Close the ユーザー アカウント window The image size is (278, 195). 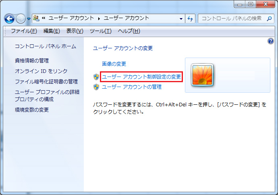pyautogui.click(x=266, y=4)
